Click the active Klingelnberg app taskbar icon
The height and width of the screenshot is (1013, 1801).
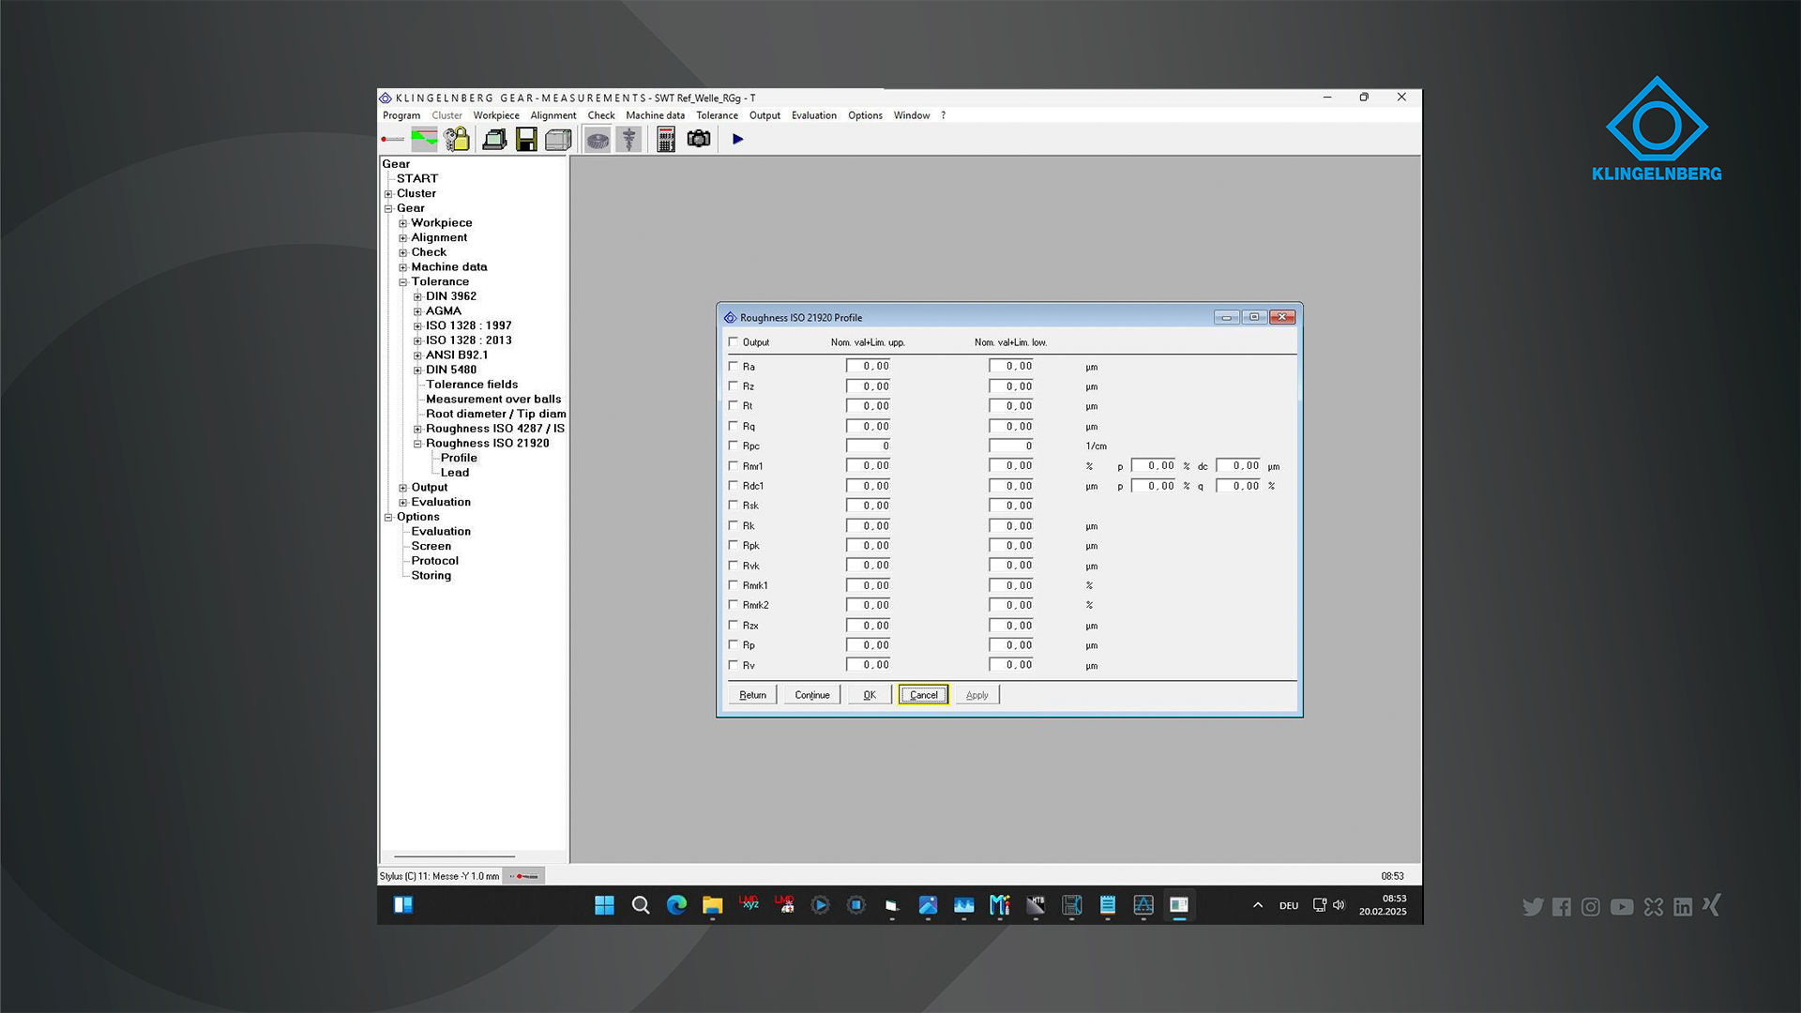tap(1179, 905)
